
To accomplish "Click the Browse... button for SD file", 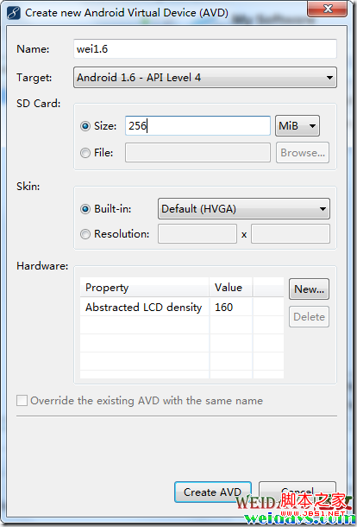I will (x=303, y=153).
